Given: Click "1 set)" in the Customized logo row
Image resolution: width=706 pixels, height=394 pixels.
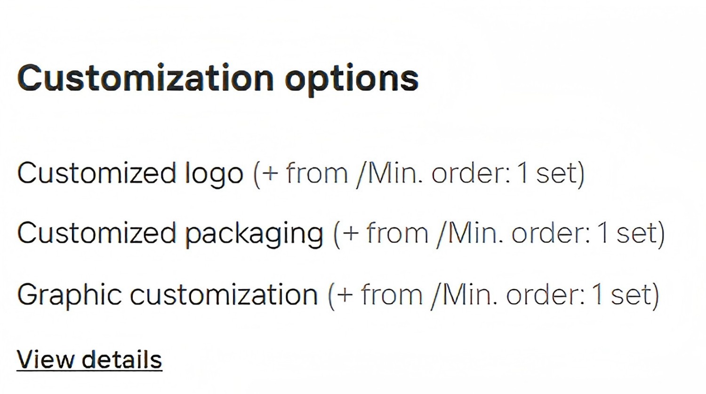Looking at the screenshot, I should (551, 174).
